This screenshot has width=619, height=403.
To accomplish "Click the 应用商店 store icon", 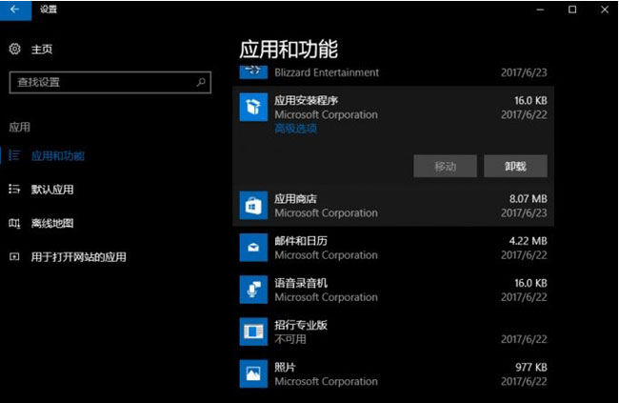I will 253,206.
